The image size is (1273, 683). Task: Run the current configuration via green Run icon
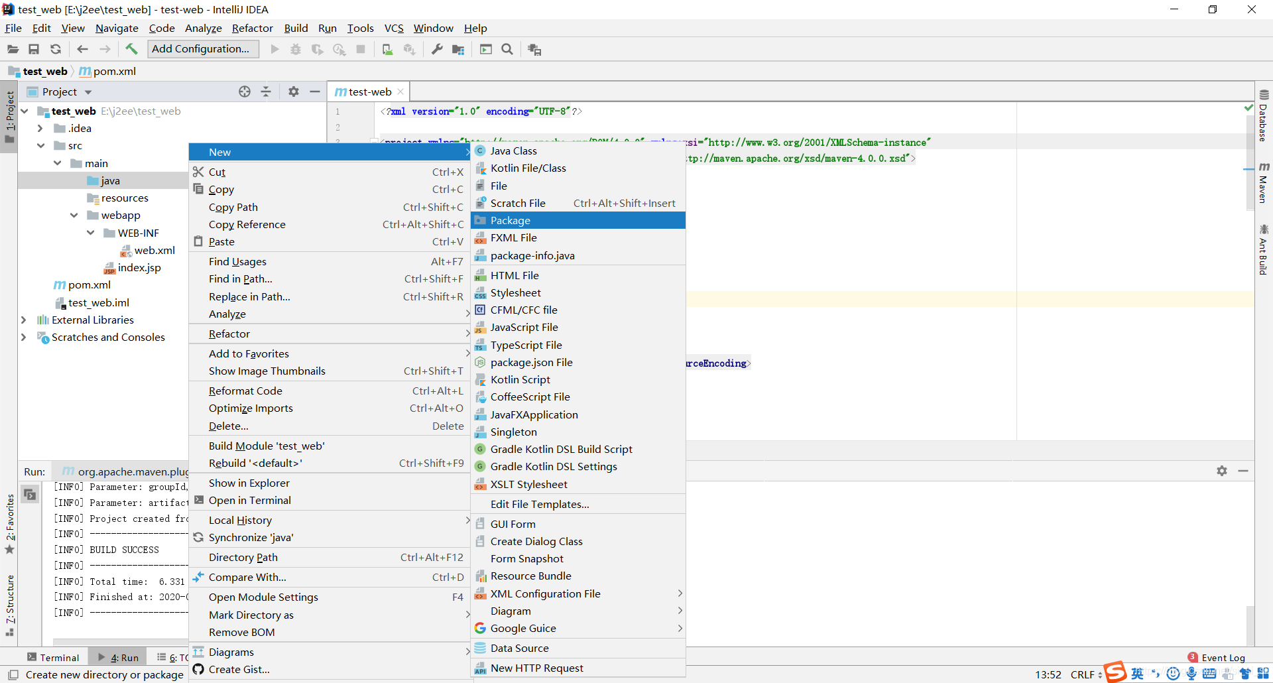274,48
